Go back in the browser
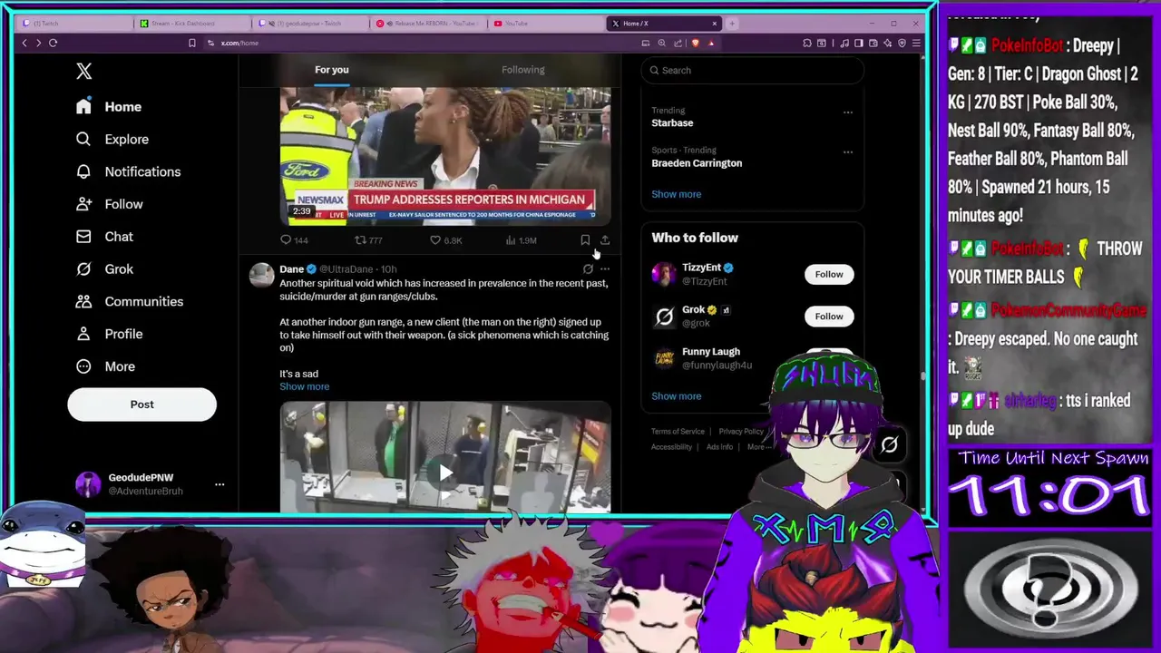 [24, 43]
